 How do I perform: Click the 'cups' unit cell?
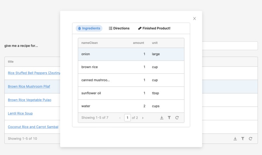point(156,106)
